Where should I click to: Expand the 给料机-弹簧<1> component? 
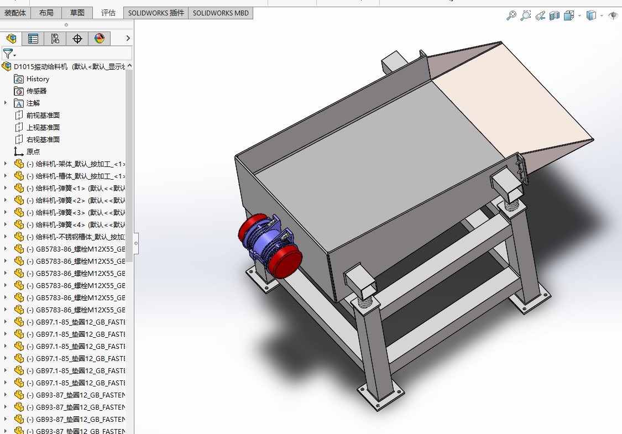click(x=6, y=188)
